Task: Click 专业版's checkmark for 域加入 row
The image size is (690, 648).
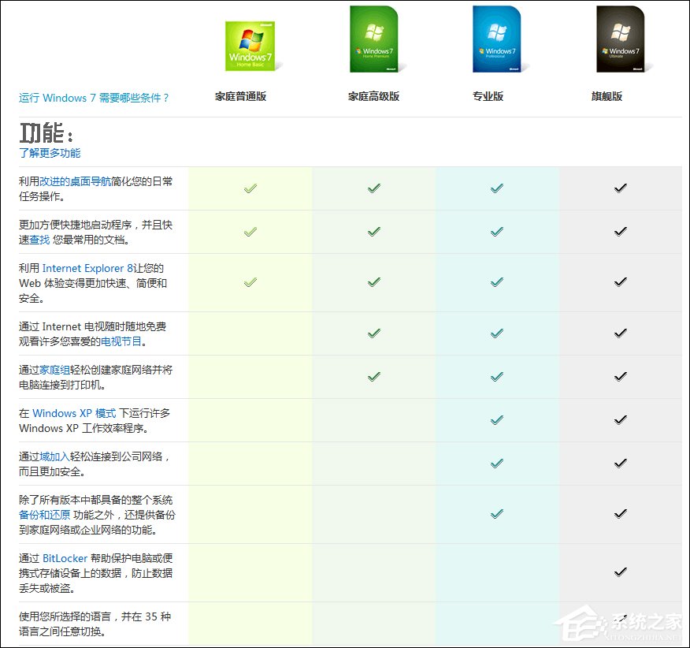Action: pos(496,463)
